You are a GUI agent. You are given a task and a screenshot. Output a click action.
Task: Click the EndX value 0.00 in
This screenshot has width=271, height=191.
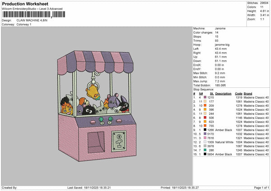(220, 65)
